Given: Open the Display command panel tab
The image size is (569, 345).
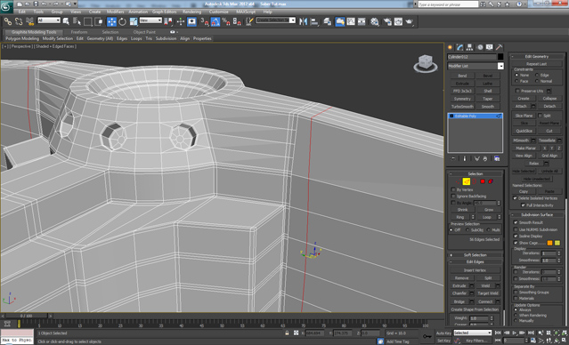Looking at the screenshot, I should (x=490, y=47).
